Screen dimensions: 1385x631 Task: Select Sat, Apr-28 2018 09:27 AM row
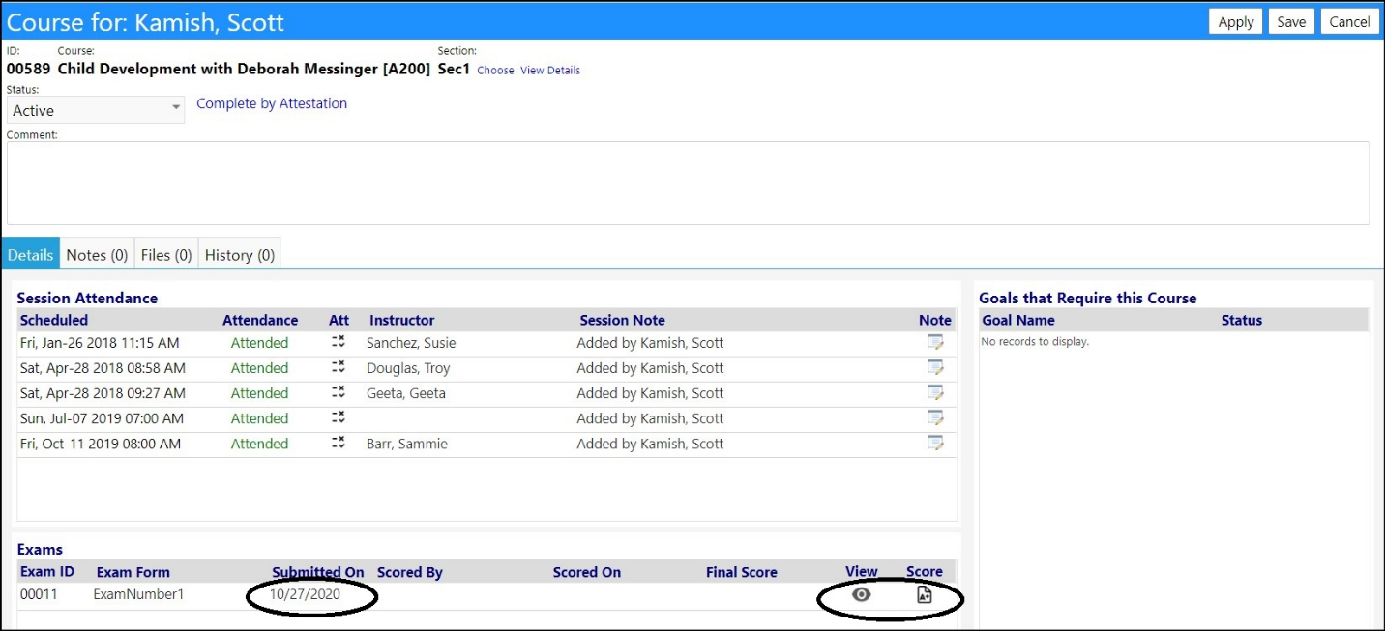[x=486, y=393]
